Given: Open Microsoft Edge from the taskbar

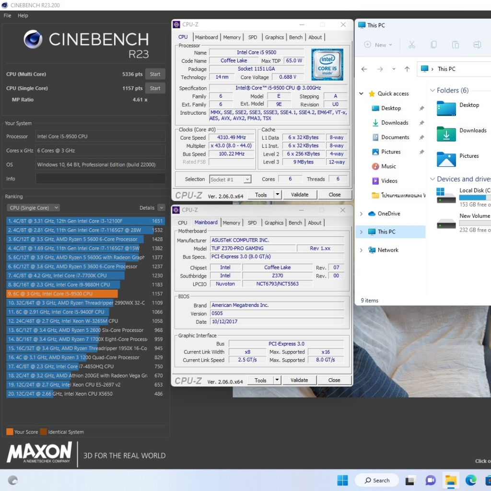Looking at the screenshot, I should (471, 480).
